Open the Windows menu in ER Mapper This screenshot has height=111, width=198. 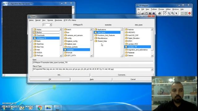coord(175,9)
